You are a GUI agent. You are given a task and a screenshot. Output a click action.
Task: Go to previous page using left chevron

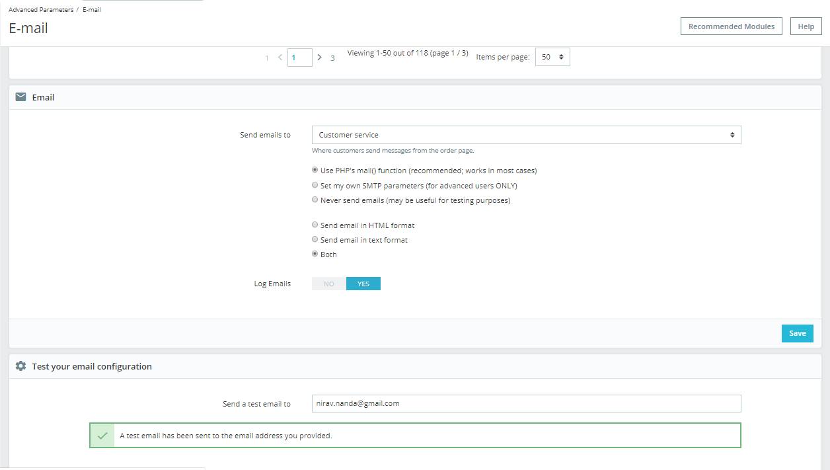[280, 58]
